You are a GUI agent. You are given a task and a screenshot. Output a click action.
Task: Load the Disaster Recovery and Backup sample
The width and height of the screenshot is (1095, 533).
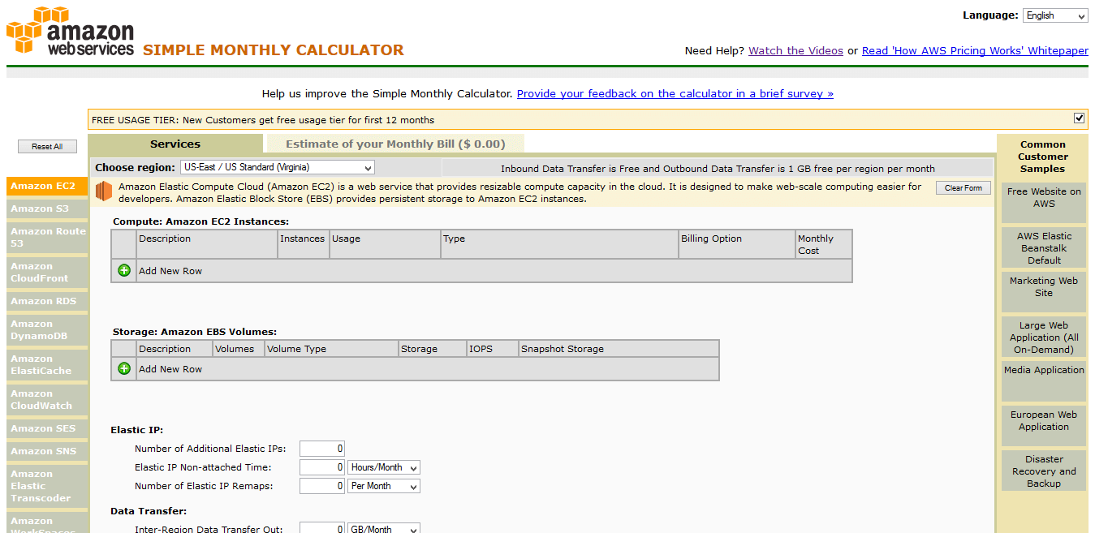pos(1044,471)
